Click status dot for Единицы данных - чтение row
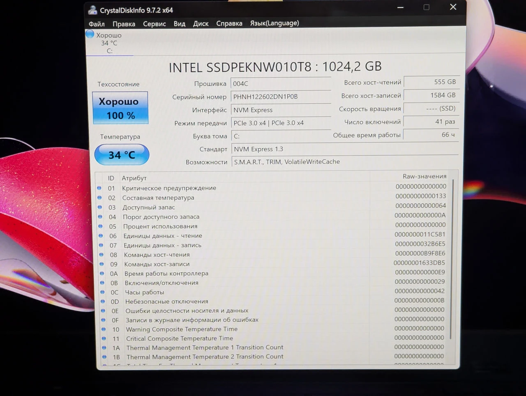Viewport: 526px width, 396px height. tap(101, 236)
